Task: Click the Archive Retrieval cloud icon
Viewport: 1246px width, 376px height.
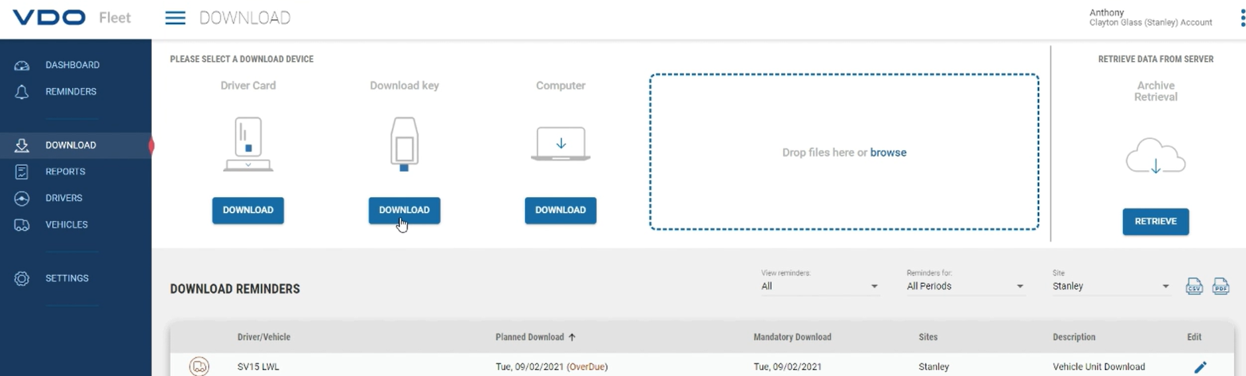Action: point(1155,156)
